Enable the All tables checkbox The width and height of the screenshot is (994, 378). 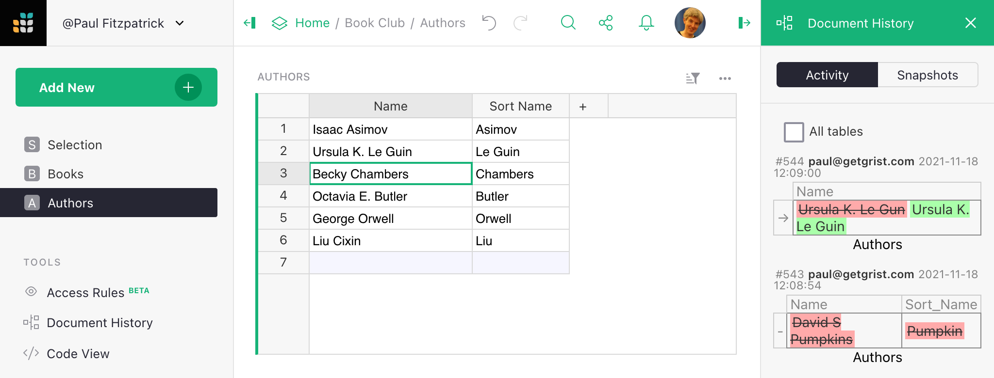coord(794,132)
